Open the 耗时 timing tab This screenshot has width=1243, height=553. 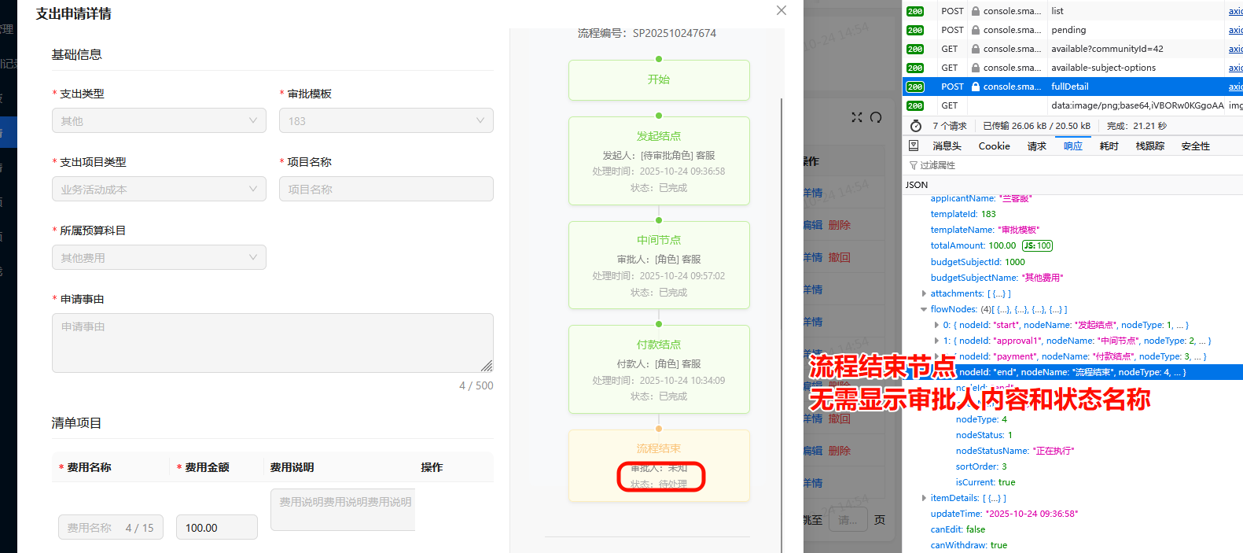pyautogui.click(x=1109, y=146)
